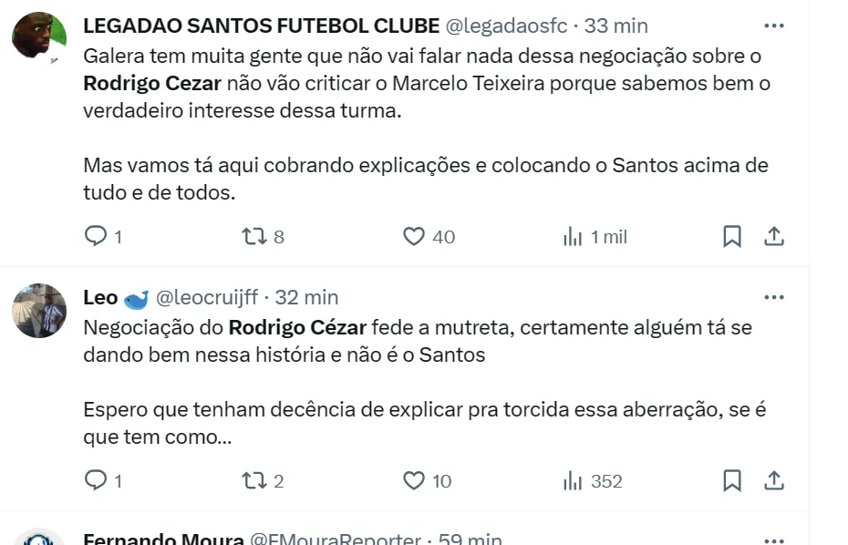The width and height of the screenshot is (848, 545).
Task: Open LEGADAO SANTOS FUTEBOL CLUBE profile picture
Action: point(38,38)
